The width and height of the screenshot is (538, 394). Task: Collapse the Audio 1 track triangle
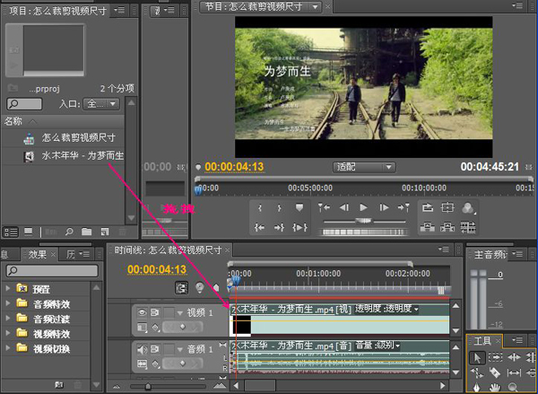point(180,350)
